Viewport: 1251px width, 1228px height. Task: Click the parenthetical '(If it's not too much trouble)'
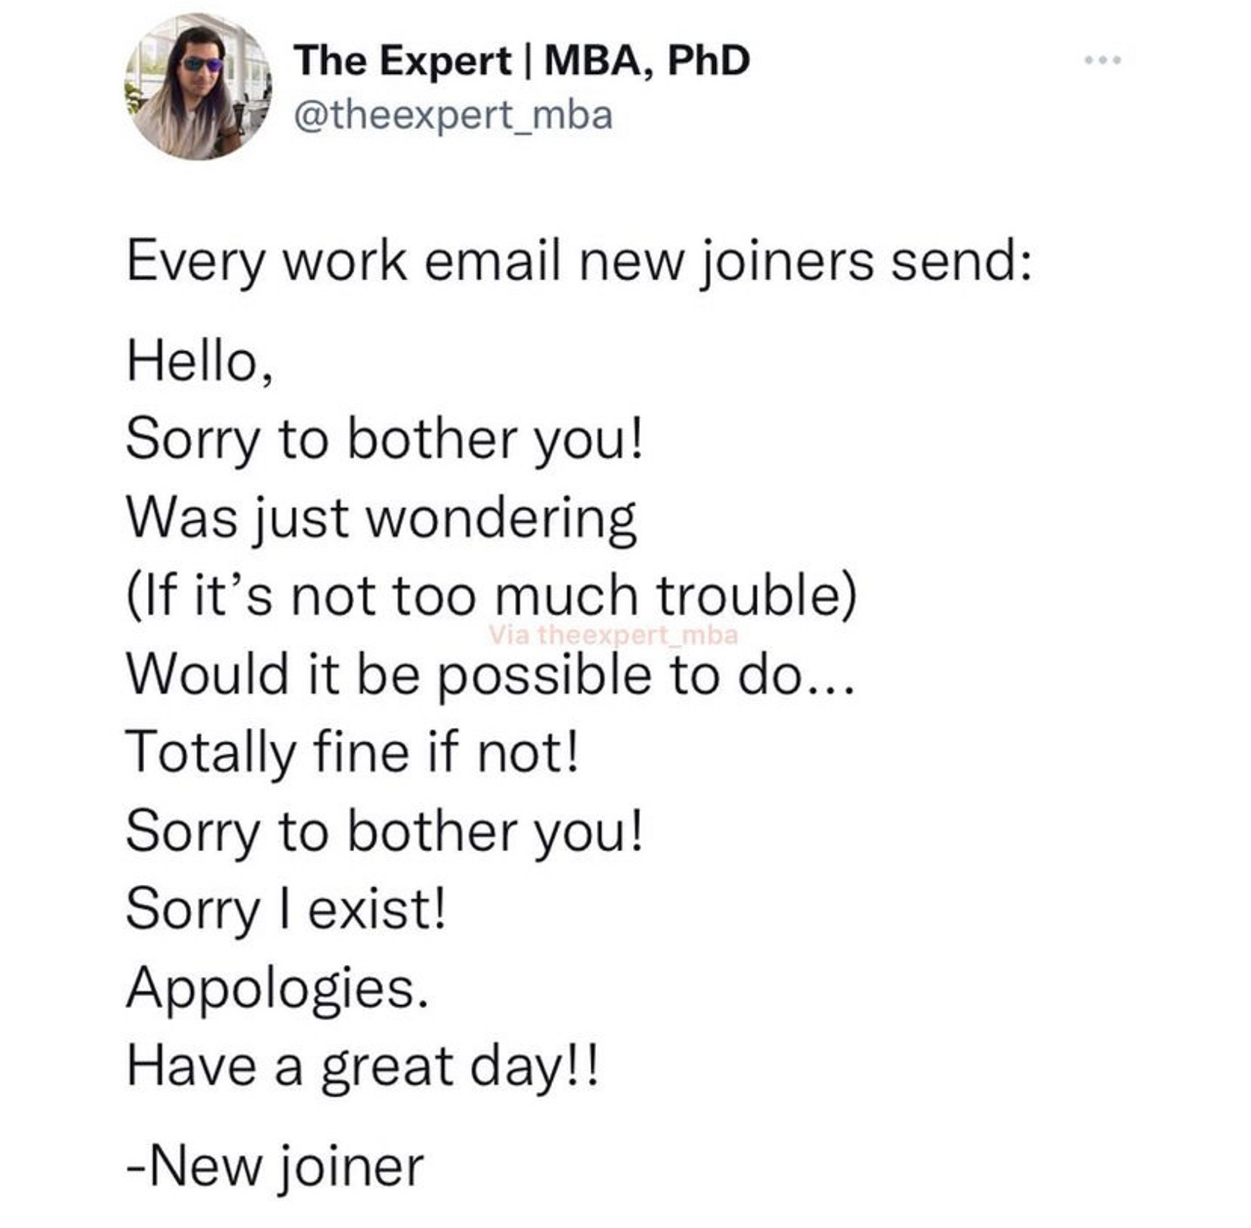tap(492, 596)
